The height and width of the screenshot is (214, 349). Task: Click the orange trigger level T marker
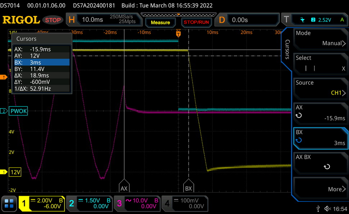(4, 77)
